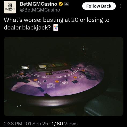Click the card shoe at the table's left
Screen dimensions: 127x127
click(25, 68)
